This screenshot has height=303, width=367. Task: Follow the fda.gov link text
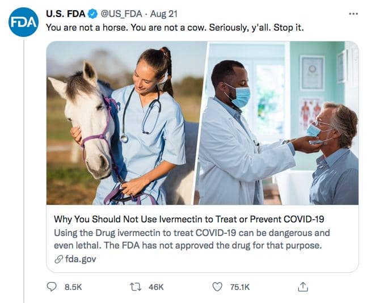click(x=81, y=259)
